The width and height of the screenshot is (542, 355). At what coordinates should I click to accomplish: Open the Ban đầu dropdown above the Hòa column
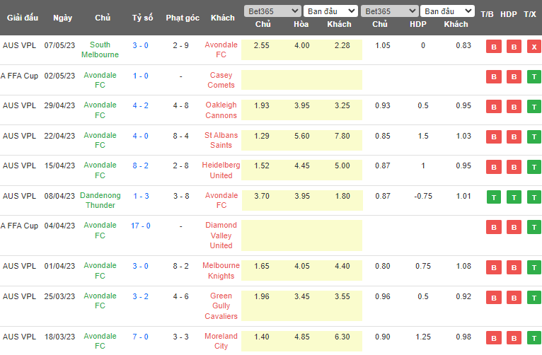pyautogui.click(x=330, y=11)
